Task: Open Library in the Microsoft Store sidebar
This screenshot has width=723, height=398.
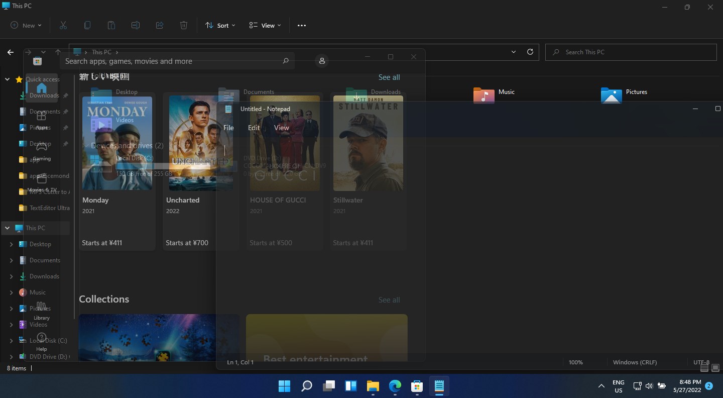Action: point(42,311)
